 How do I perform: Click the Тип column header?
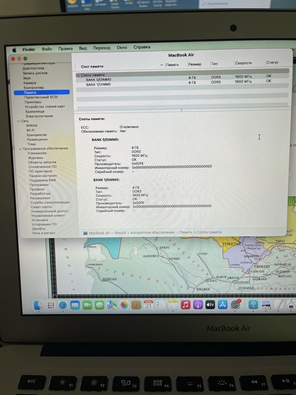click(214, 64)
